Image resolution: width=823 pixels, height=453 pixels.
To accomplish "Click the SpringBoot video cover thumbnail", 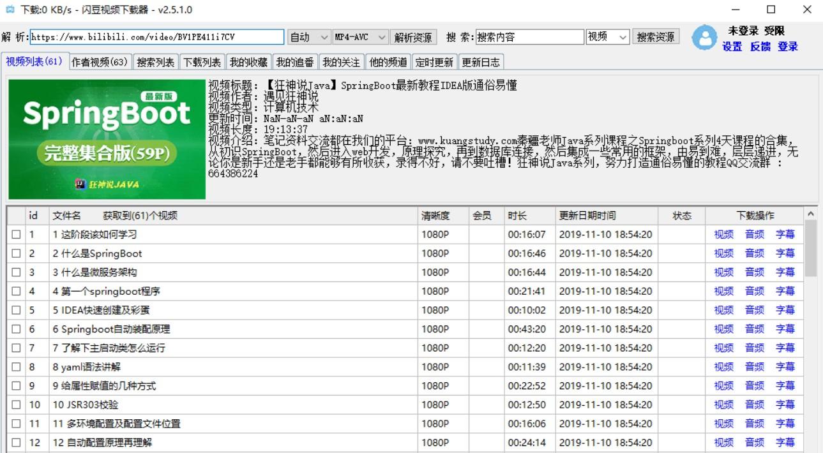I will 107,139.
